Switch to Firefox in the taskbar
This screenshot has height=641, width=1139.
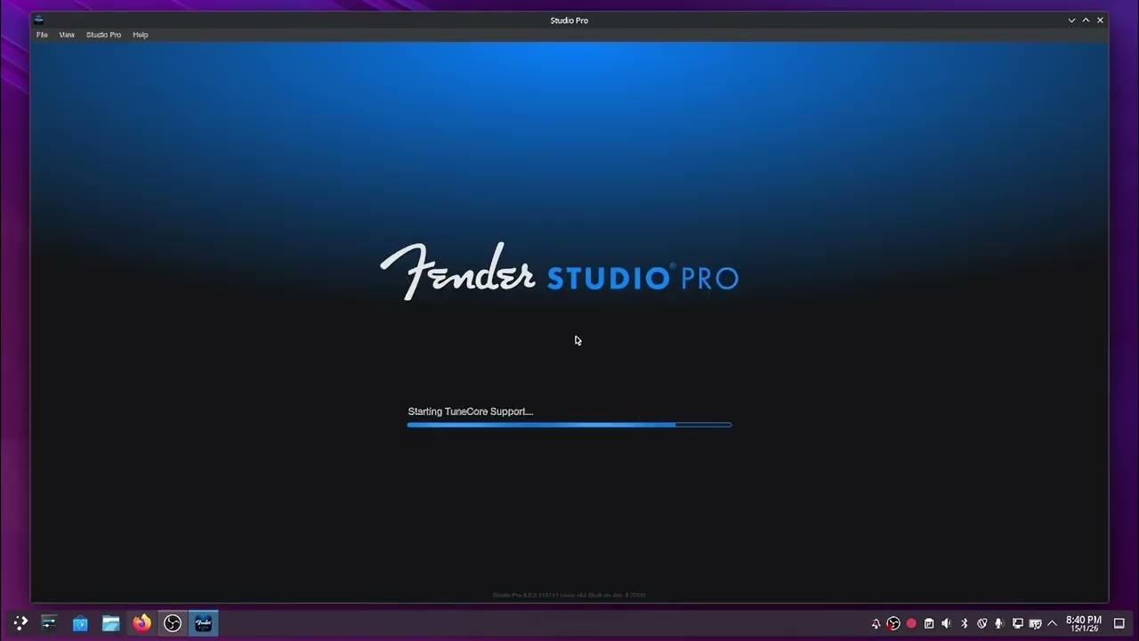point(141,623)
